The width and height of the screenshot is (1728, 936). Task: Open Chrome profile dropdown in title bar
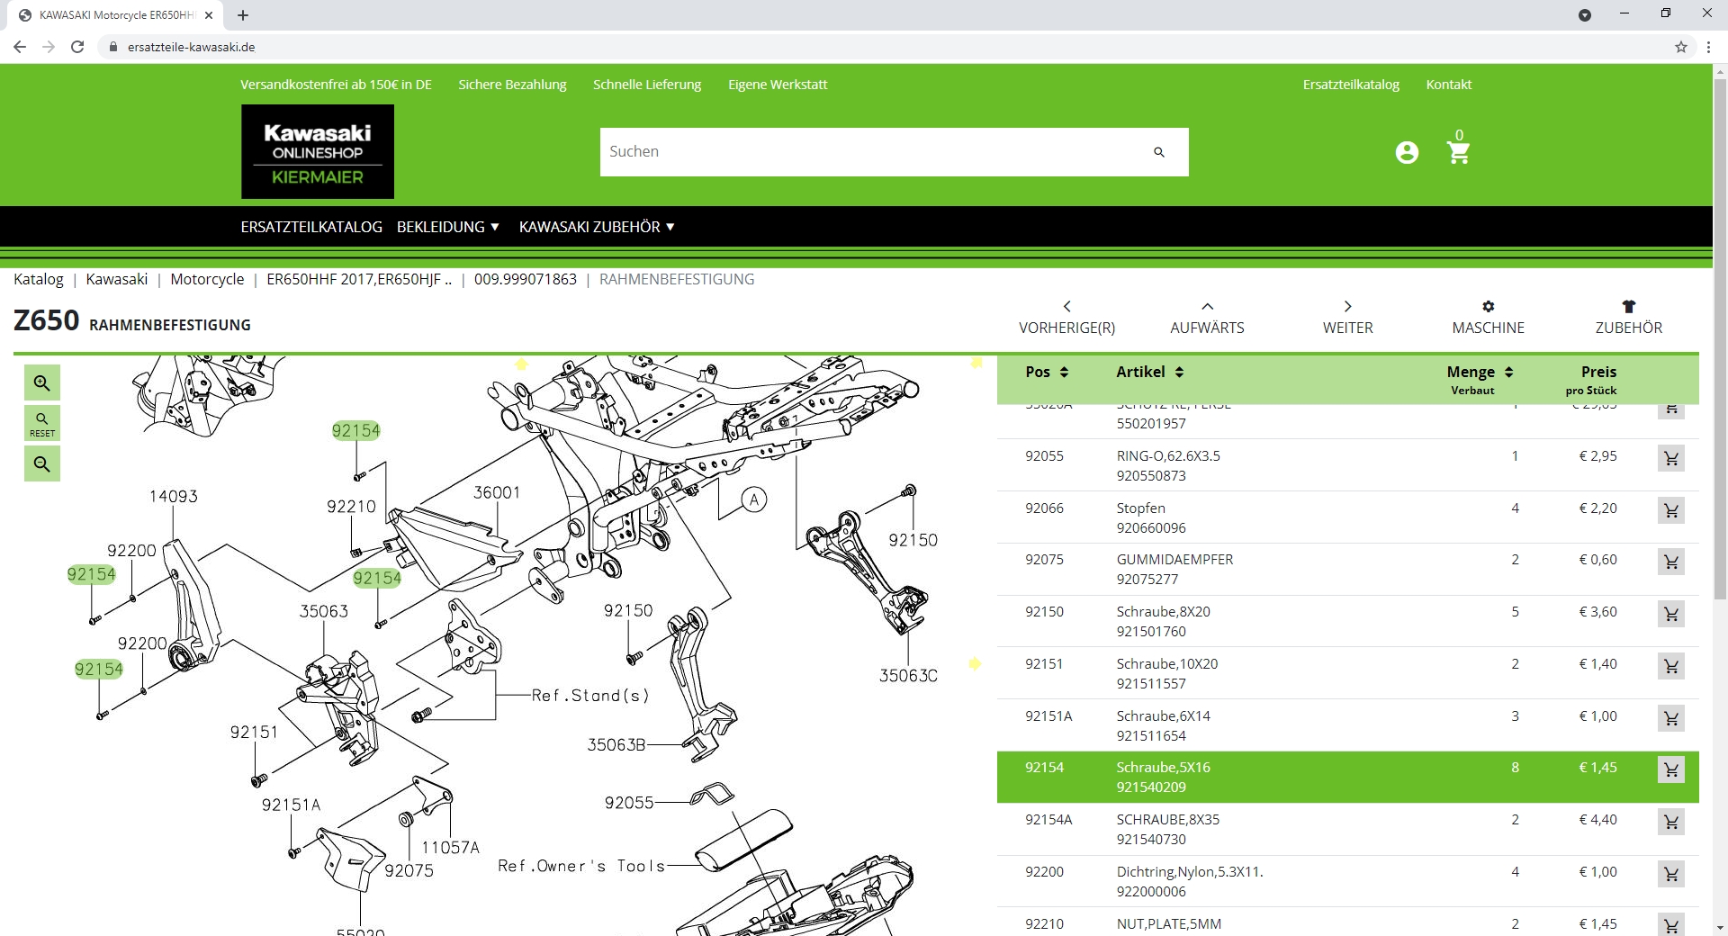(x=1585, y=15)
